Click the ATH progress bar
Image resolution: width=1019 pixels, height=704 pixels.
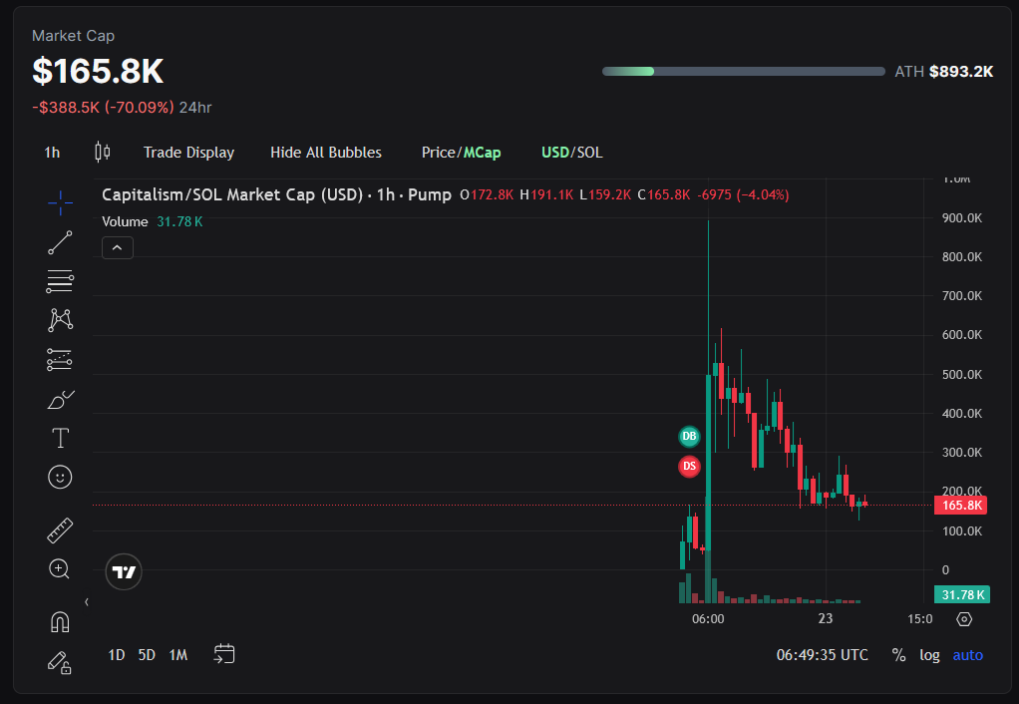click(x=744, y=72)
